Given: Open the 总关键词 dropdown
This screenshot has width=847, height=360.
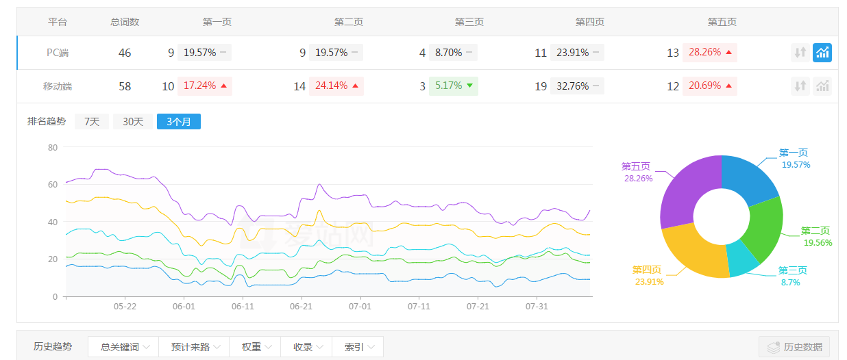Looking at the screenshot, I should coord(123,347).
